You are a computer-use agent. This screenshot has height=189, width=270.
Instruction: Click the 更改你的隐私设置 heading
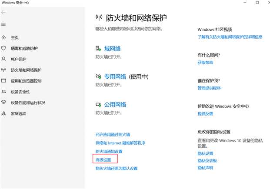tap(214, 132)
